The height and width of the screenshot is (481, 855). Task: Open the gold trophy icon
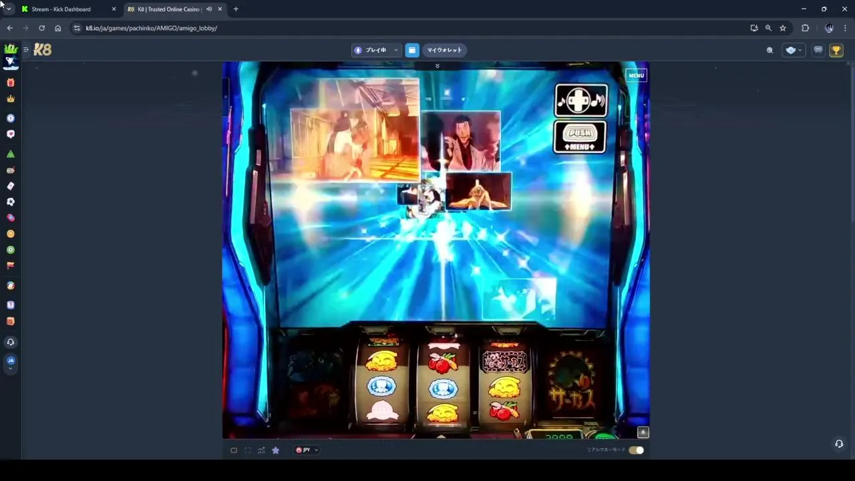(x=836, y=50)
